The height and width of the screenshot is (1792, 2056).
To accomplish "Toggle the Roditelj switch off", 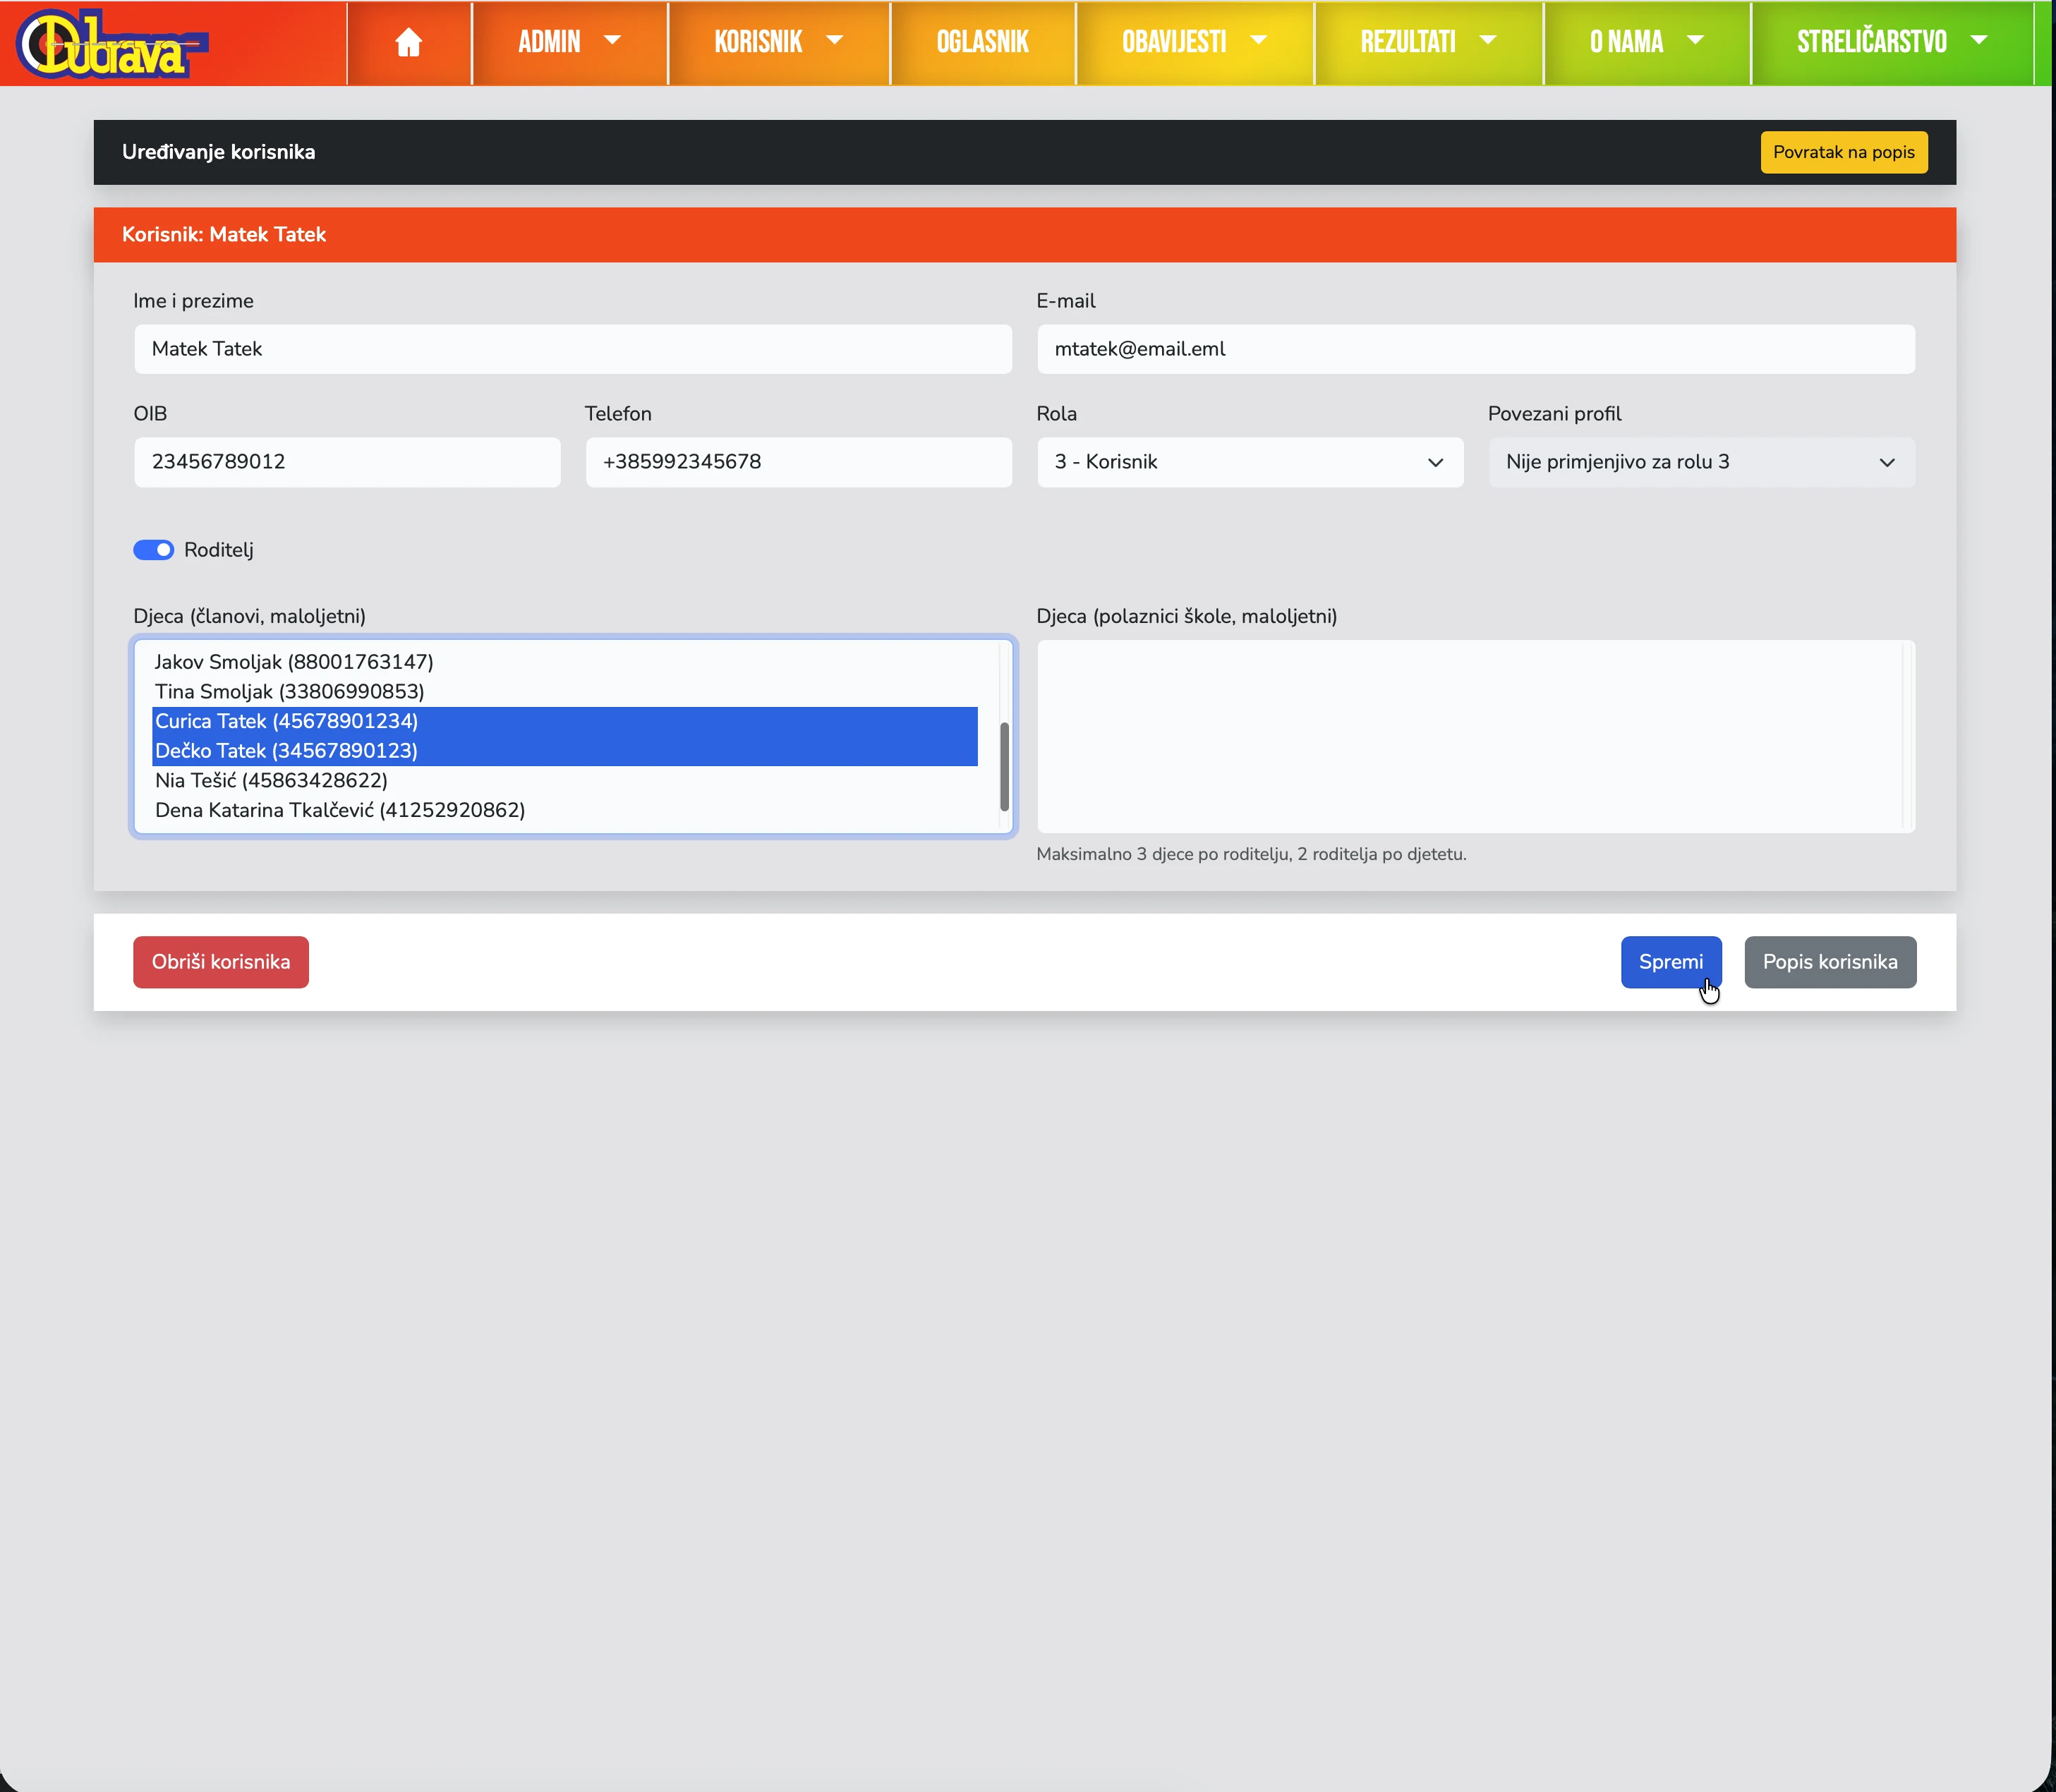I will pyautogui.click(x=153, y=550).
